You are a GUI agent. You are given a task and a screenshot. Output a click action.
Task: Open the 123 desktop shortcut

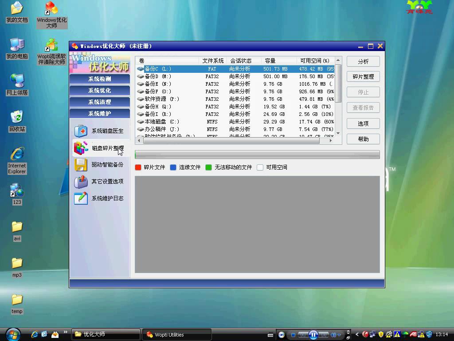pyautogui.click(x=17, y=194)
